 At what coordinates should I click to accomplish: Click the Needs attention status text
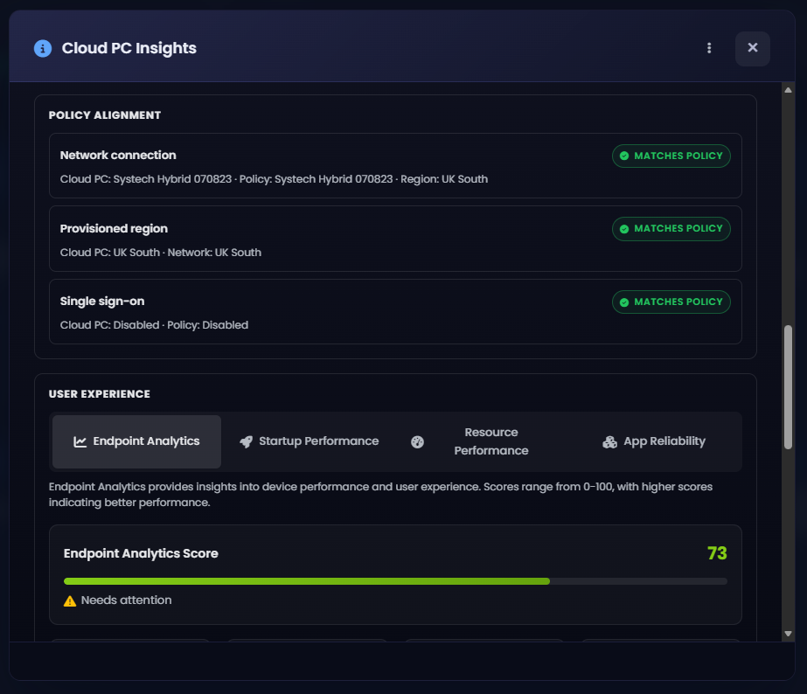click(x=126, y=600)
